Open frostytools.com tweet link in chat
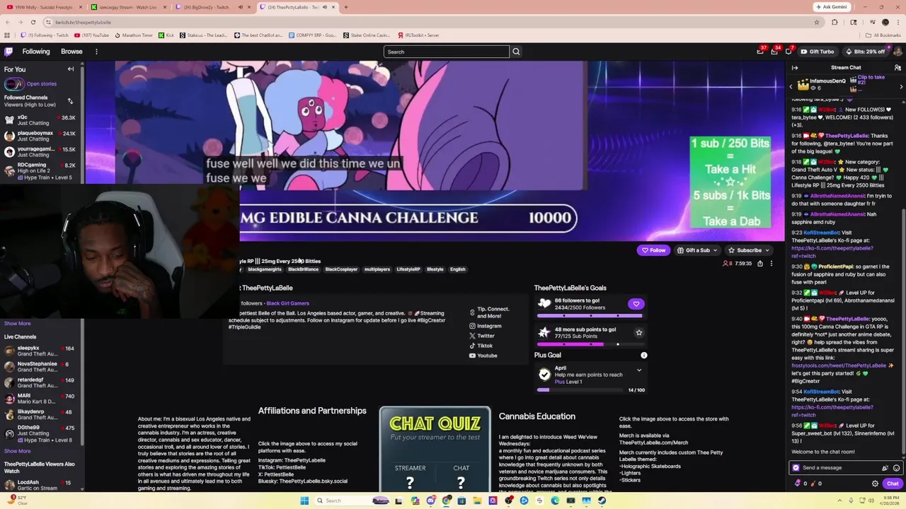The height and width of the screenshot is (509, 906). [839, 365]
